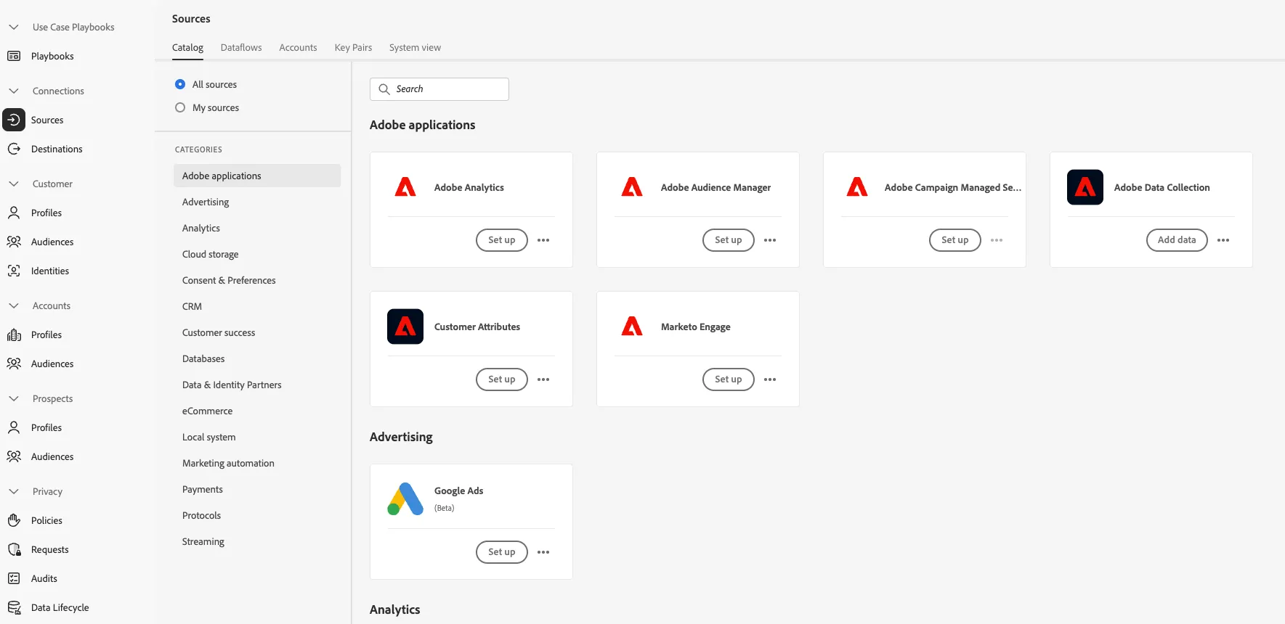Set up Adobe Campaign Managed Services source

tap(955, 240)
